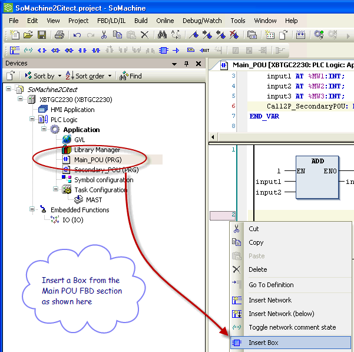Choose Delete from the context menu

291,269
